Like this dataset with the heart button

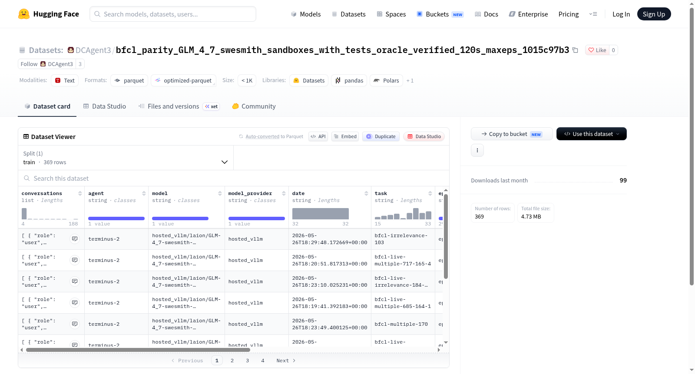[597, 50]
